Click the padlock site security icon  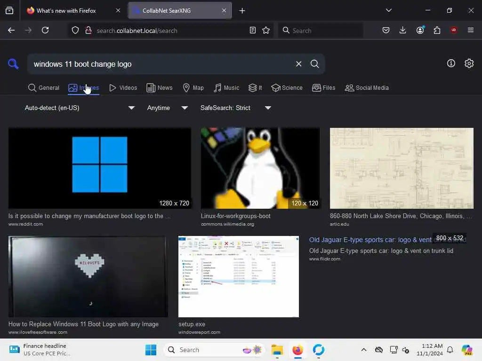click(88, 30)
